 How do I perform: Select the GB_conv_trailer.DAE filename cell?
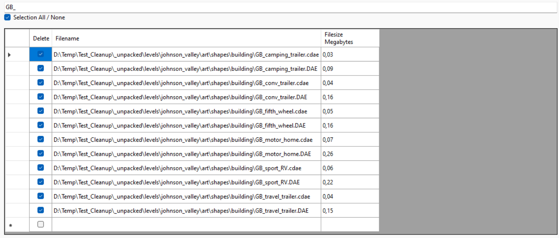click(x=186, y=97)
